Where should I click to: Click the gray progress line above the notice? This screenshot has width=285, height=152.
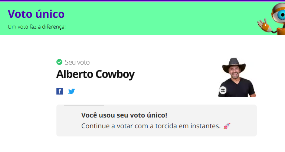[x=84, y=105]
